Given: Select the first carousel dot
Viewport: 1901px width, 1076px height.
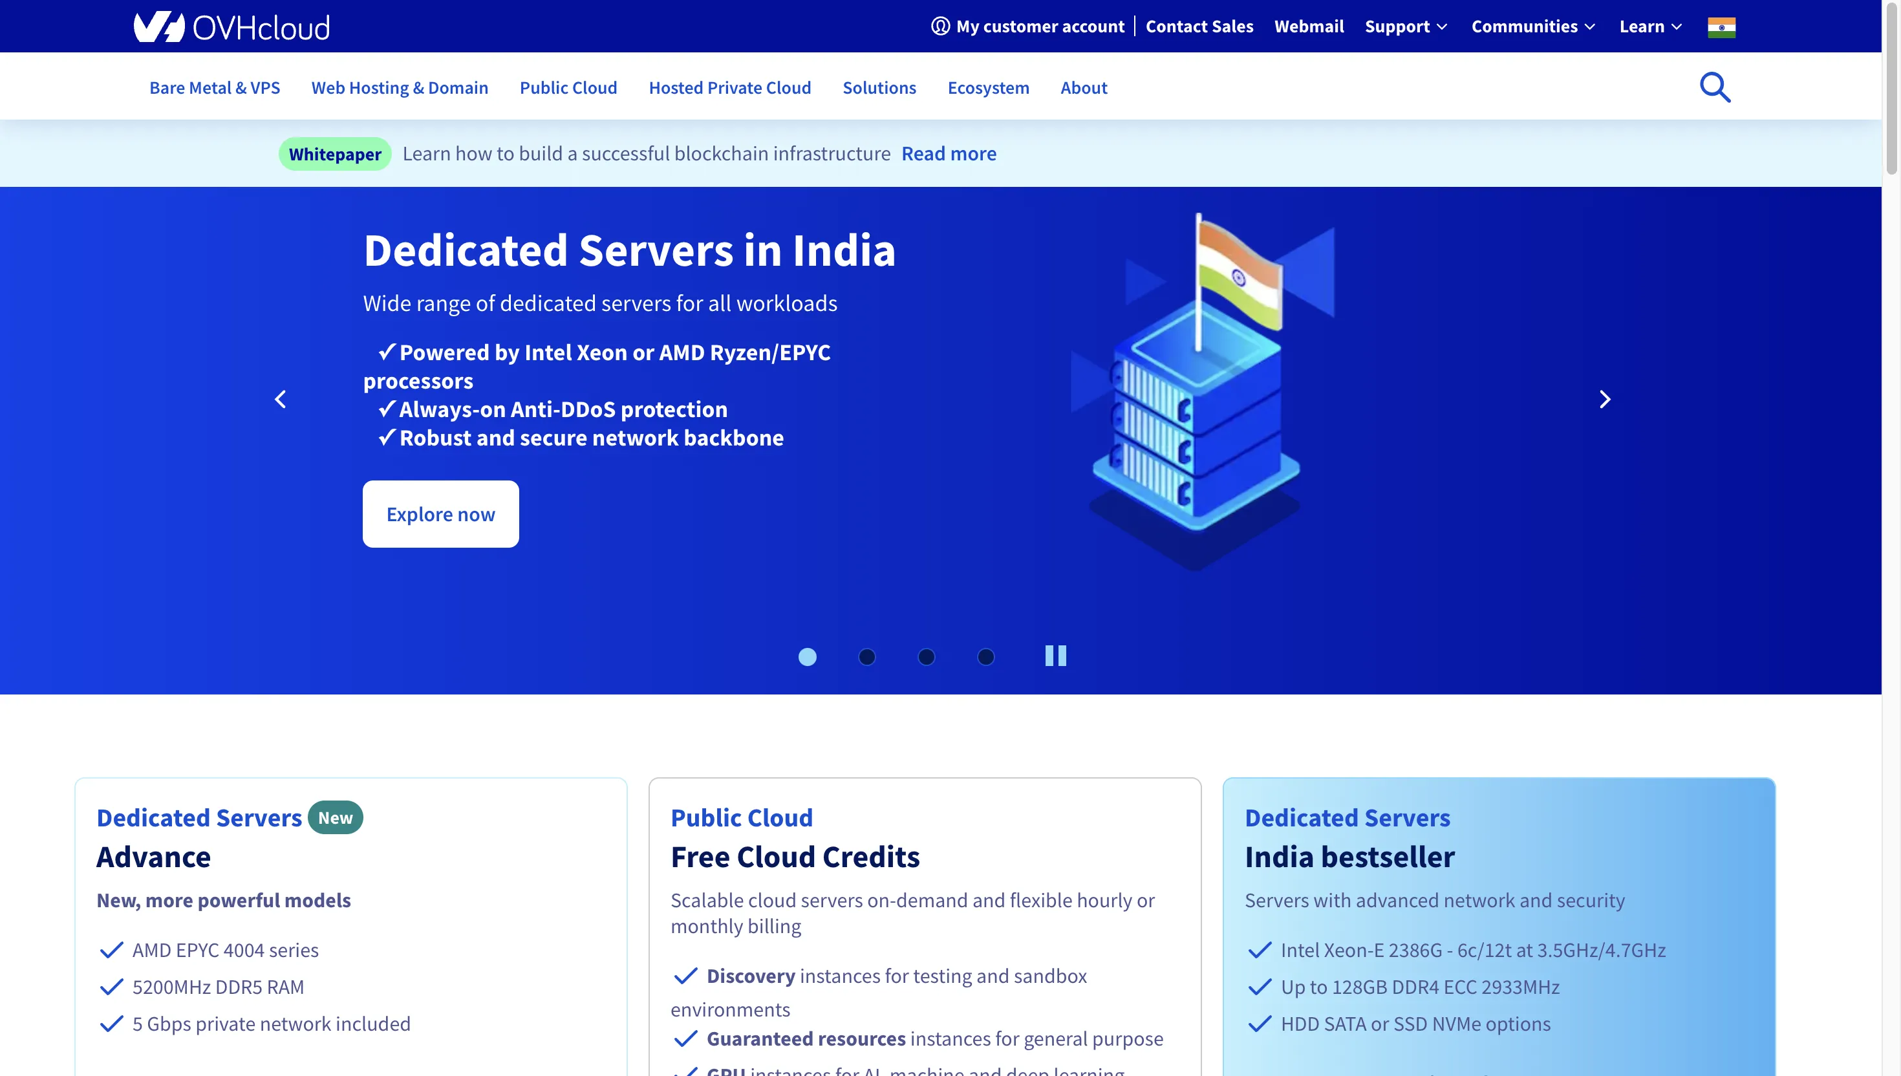Looking at the screenshot, I should pos(807,656).
